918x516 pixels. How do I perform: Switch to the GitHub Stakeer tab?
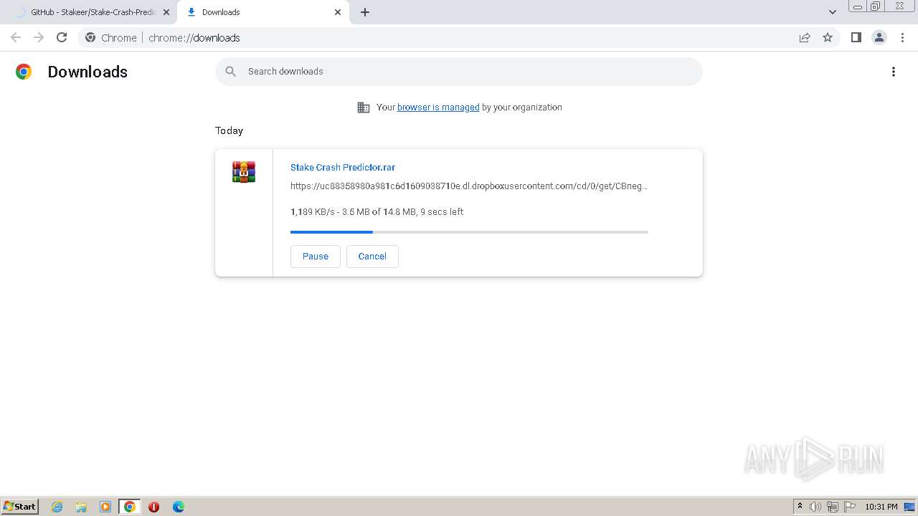click(x=87, y=12)
